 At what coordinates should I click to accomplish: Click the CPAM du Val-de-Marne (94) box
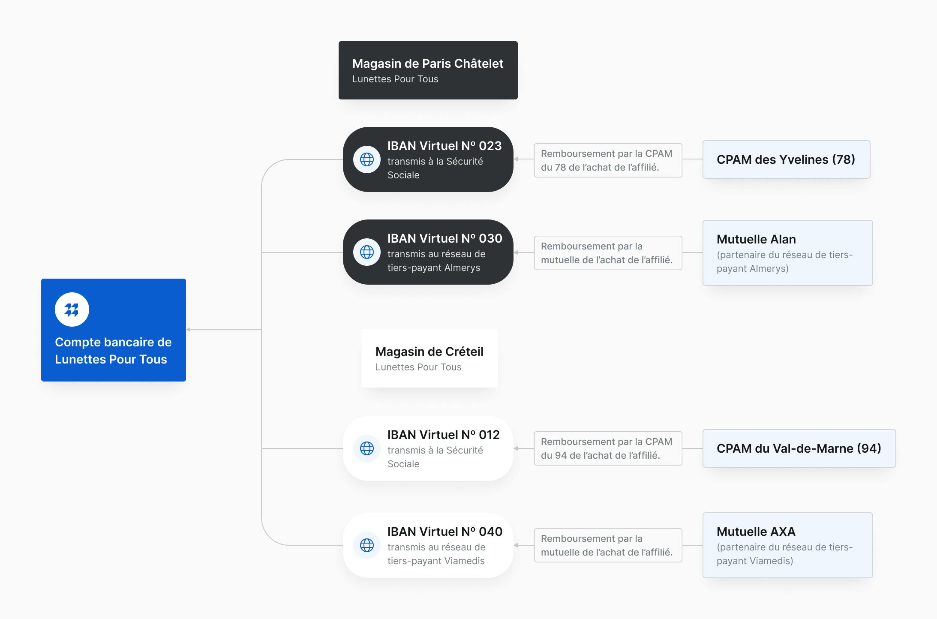(799, 448)
